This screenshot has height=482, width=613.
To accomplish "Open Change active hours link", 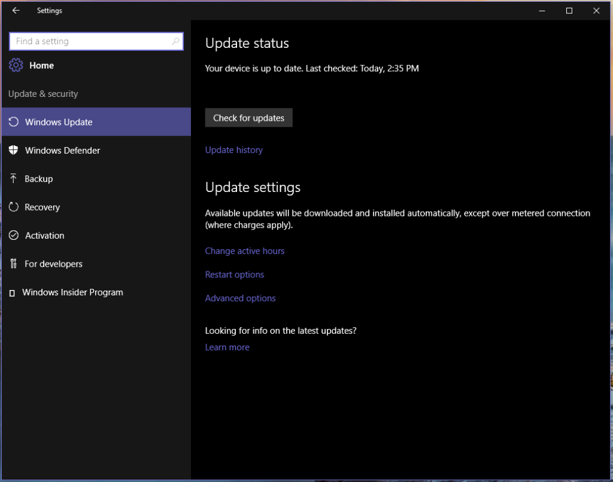I will 245,251.
